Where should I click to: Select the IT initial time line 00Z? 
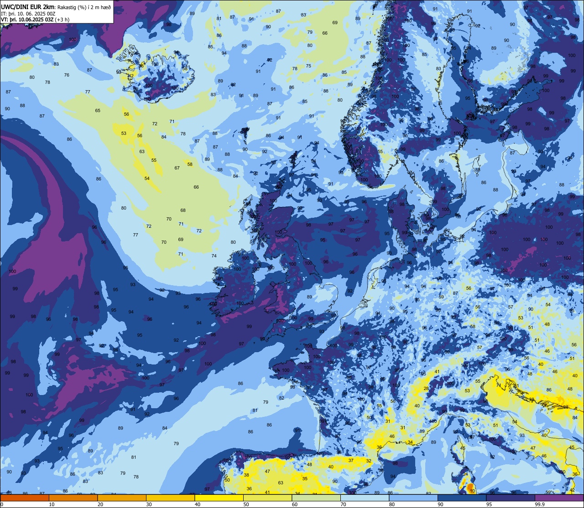[28, 13]
